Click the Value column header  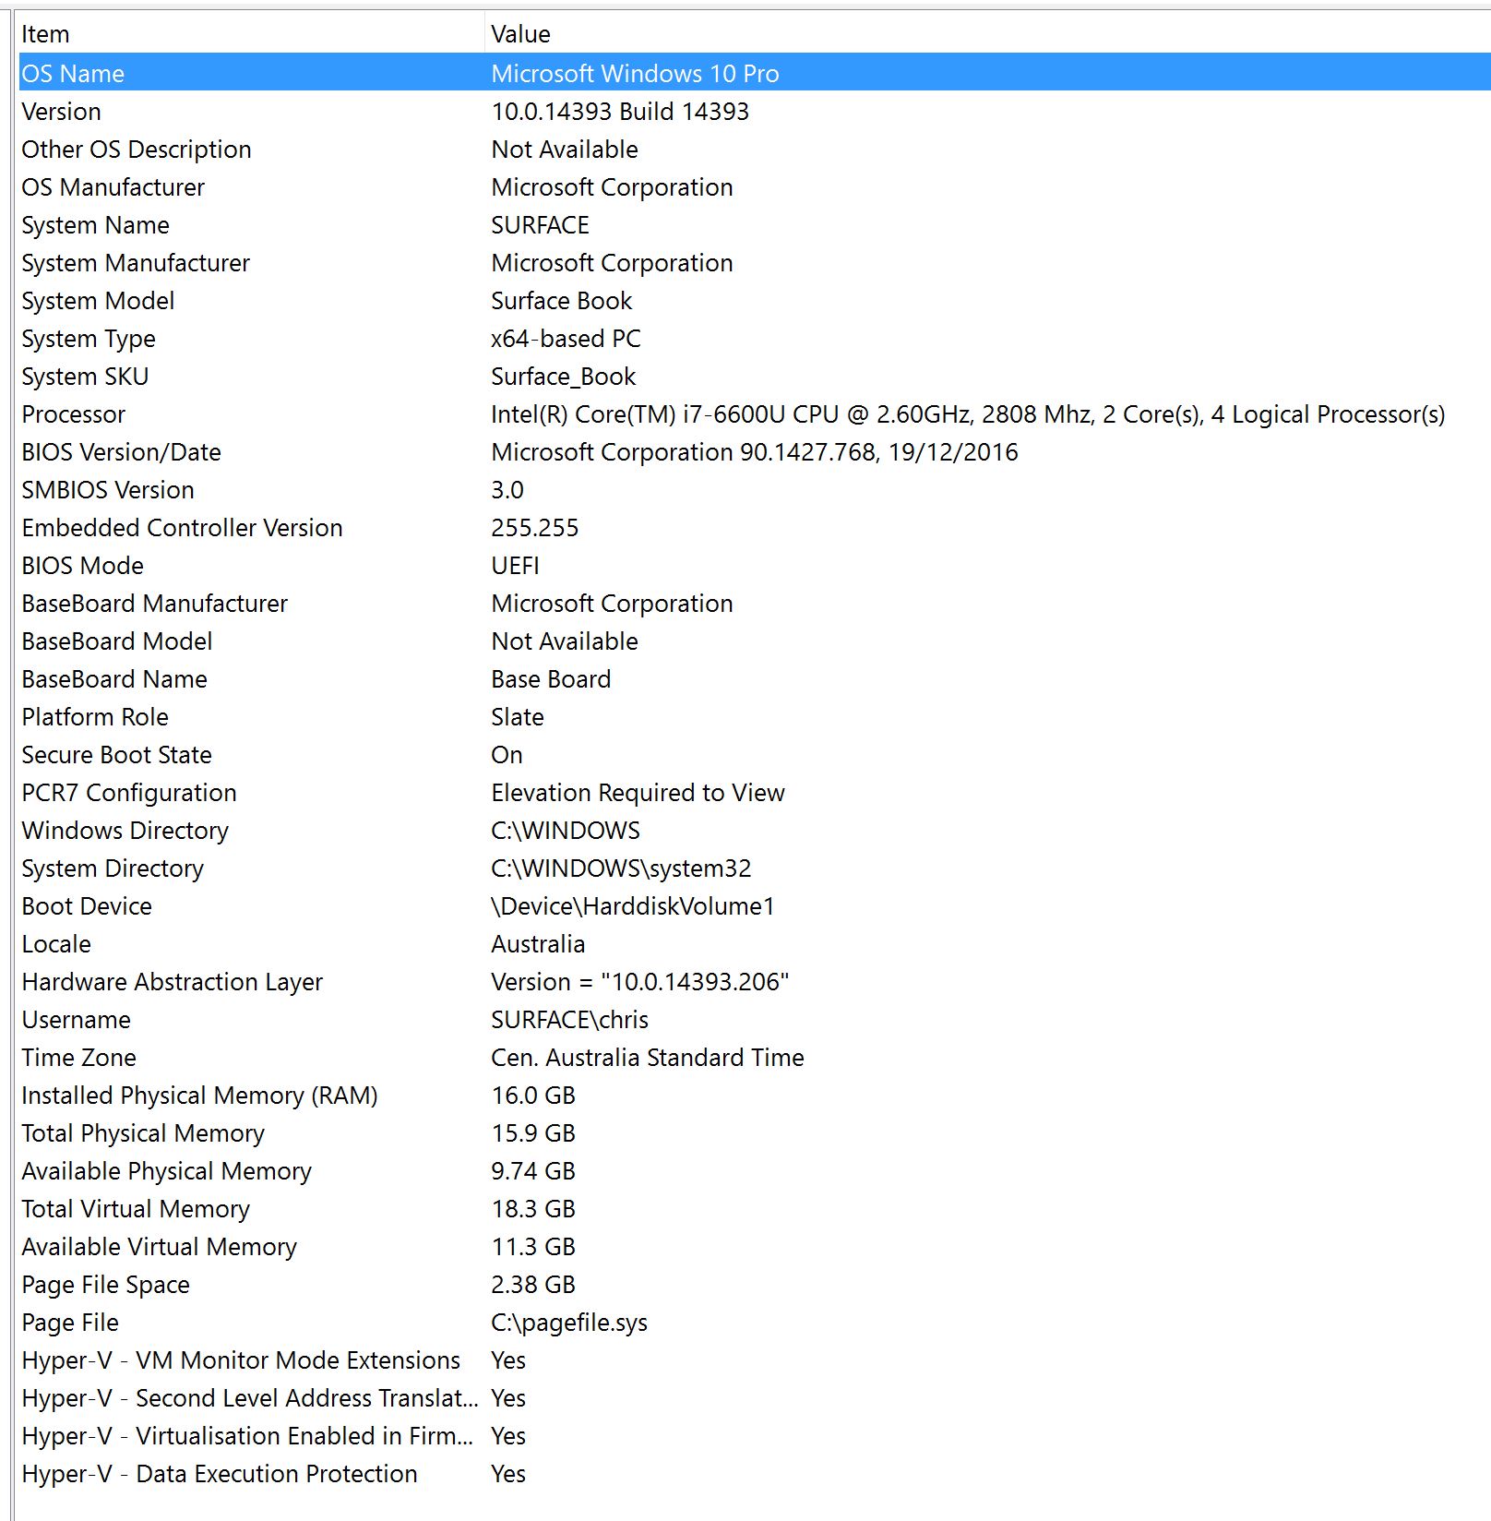pos(987,34)
